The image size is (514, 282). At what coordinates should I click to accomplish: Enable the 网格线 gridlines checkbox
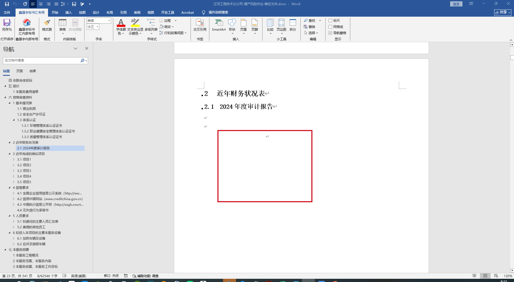330,27
